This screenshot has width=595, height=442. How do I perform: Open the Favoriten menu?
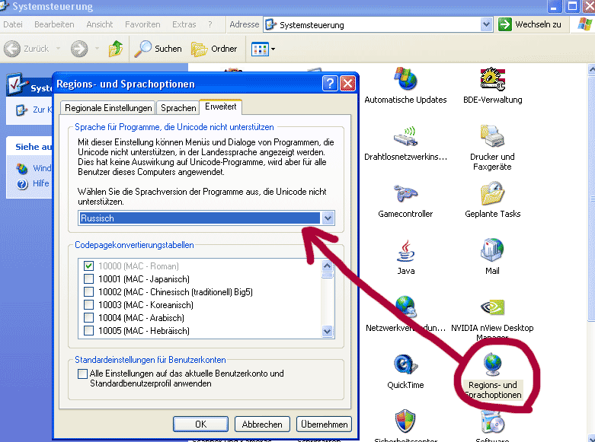click(142, 24)
